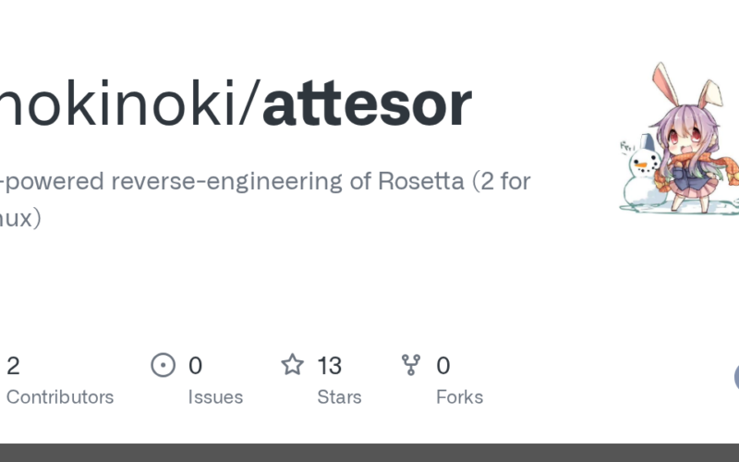Click the zero count beside the Forks icon
Screen dimensions: 739x462
[x=443, y=366]
